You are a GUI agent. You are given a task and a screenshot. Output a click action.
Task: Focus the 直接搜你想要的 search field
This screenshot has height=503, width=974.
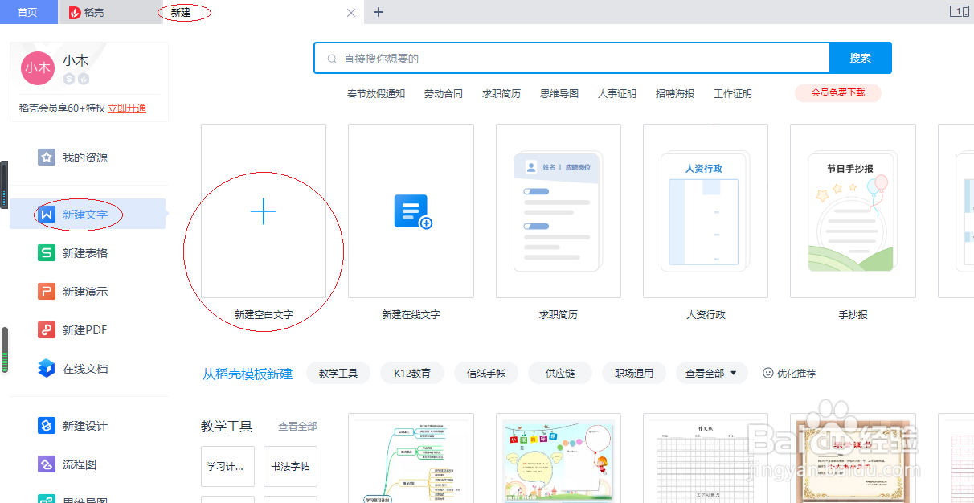pos(571,58)
